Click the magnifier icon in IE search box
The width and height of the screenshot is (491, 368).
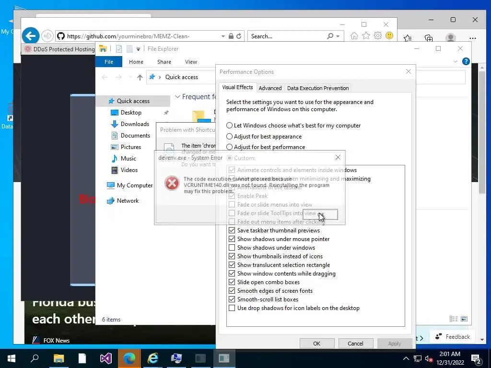(x=330, y=36)
